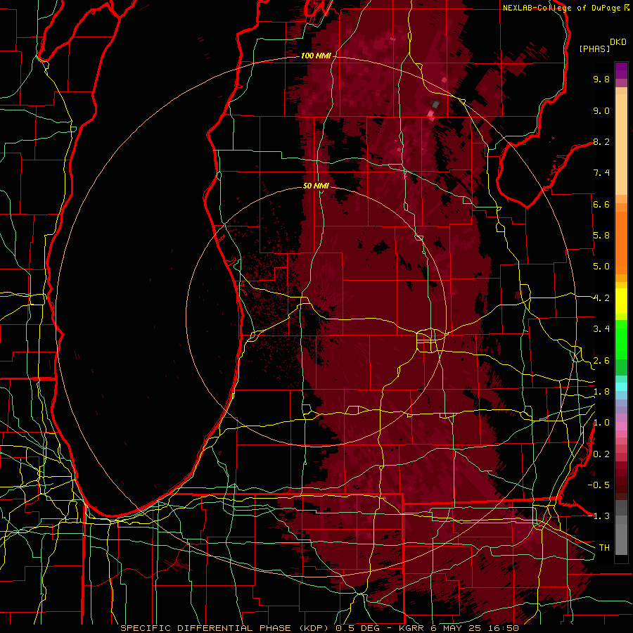This screenshot has height=633, width=633.
Task: Click the 5.8 legend value
Action: pos(601,236)
